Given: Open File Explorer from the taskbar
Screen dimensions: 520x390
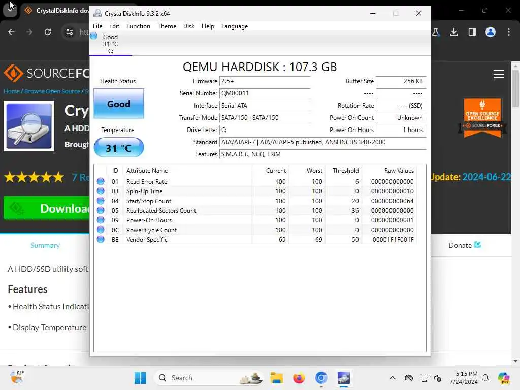Looking at the screenshot, I should (276, 378).
